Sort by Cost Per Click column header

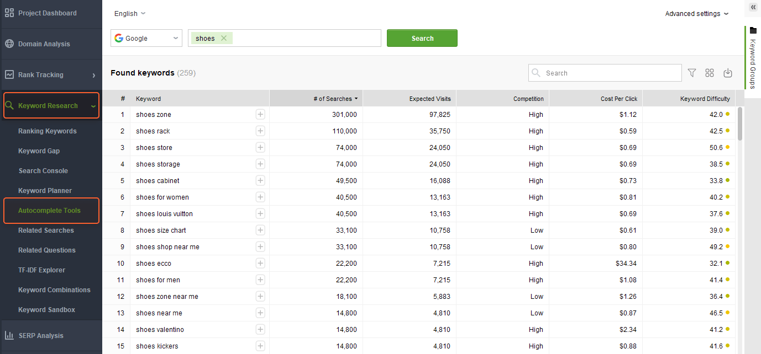[596, 99]
